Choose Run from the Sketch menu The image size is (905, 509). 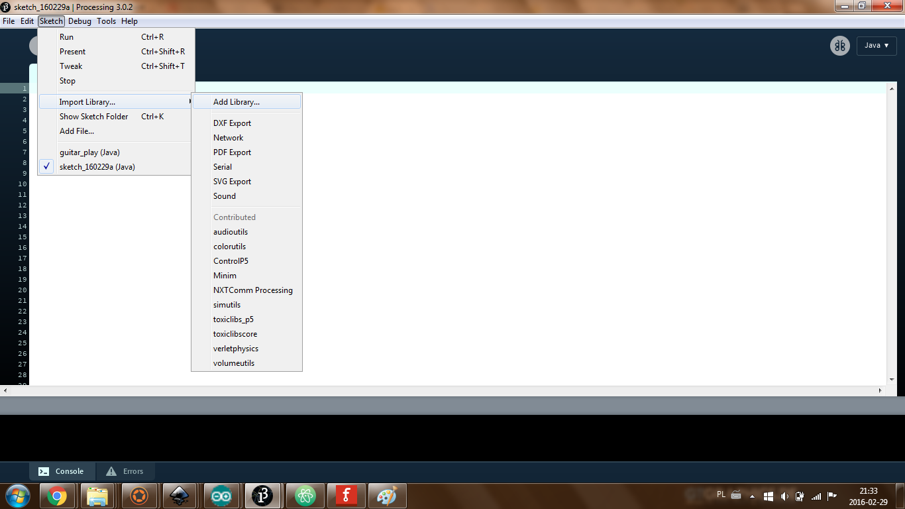[116, 37]
